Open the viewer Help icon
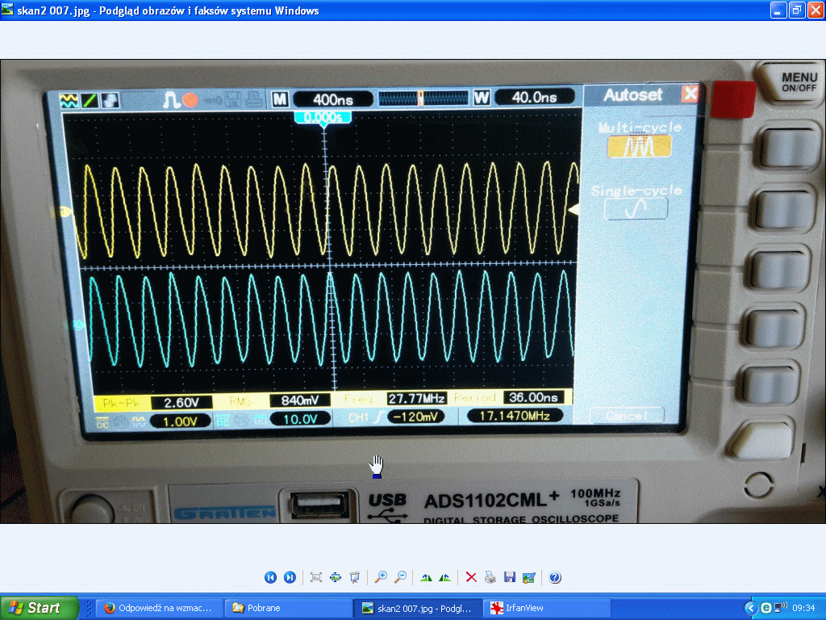This screenshot has width=826, height=620. pyautogui.click(x=555, y=577)
